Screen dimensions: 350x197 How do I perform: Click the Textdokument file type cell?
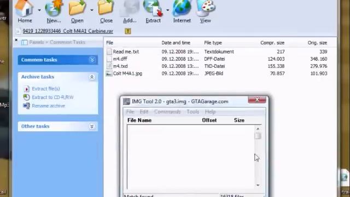(219, 51)
